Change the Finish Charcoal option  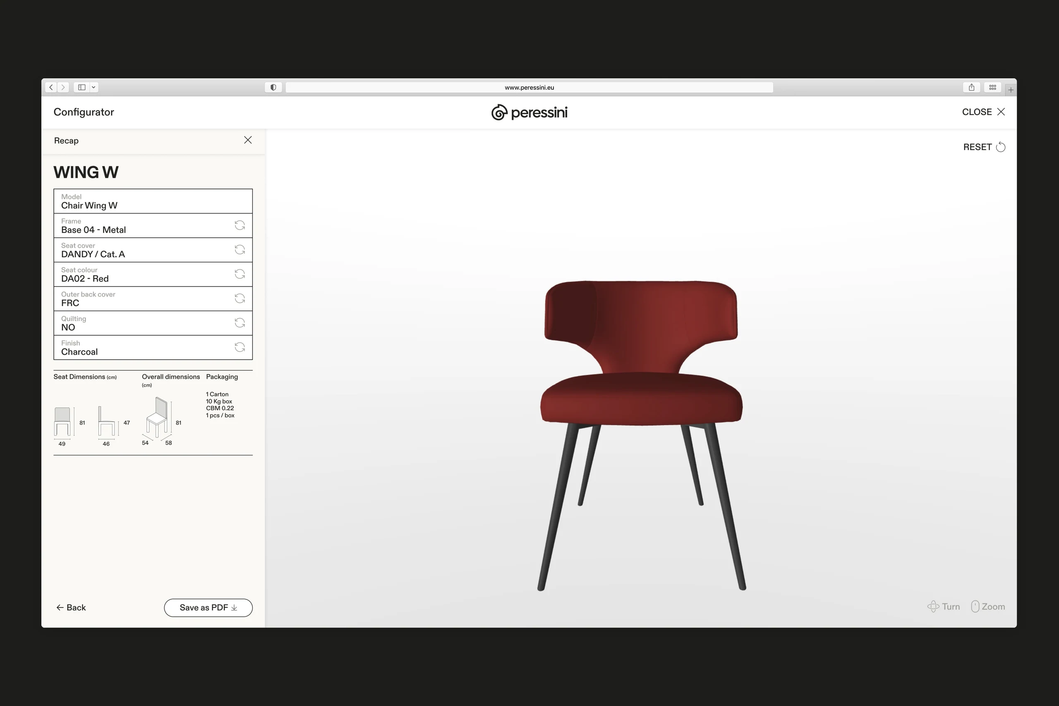point(240,347)
